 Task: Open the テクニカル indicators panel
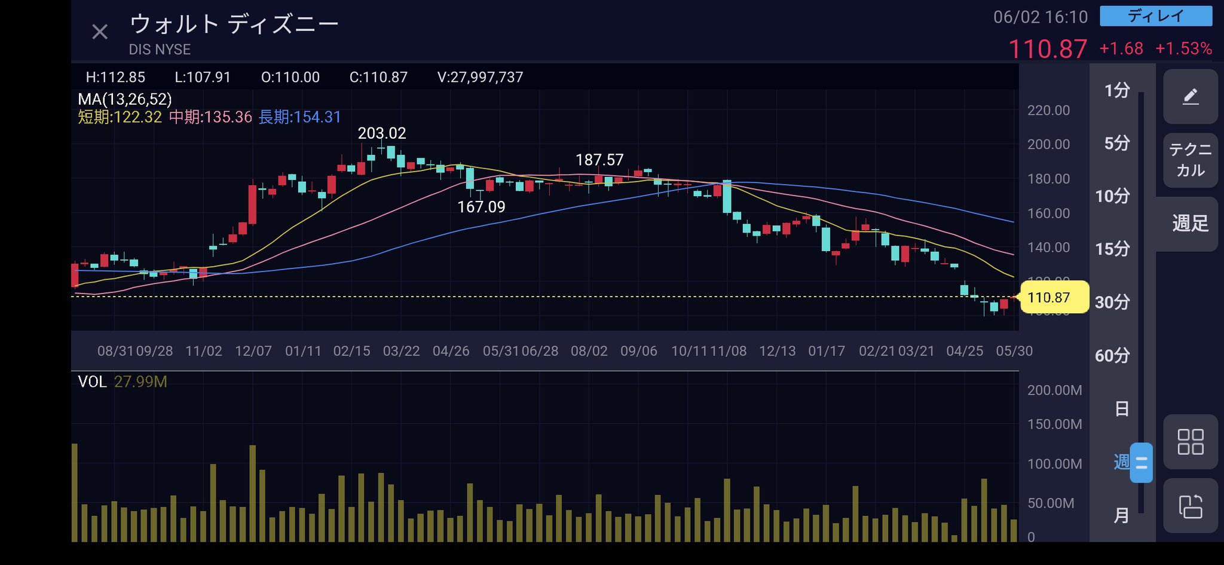pyautogui.click(x=1190, y=160)
